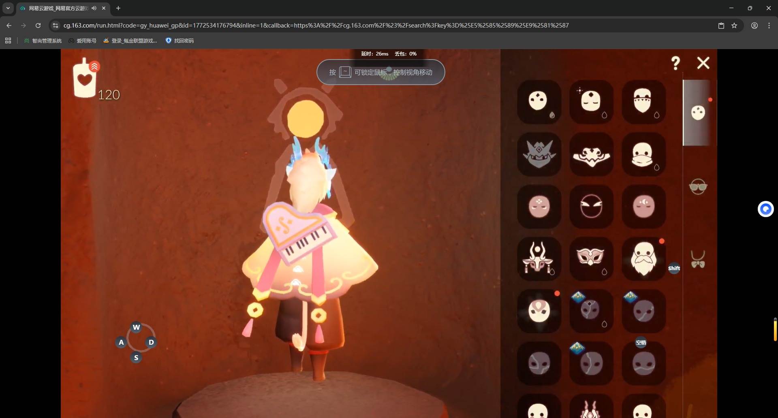
Task: Go back to the previous page
Action: (9, 26)
